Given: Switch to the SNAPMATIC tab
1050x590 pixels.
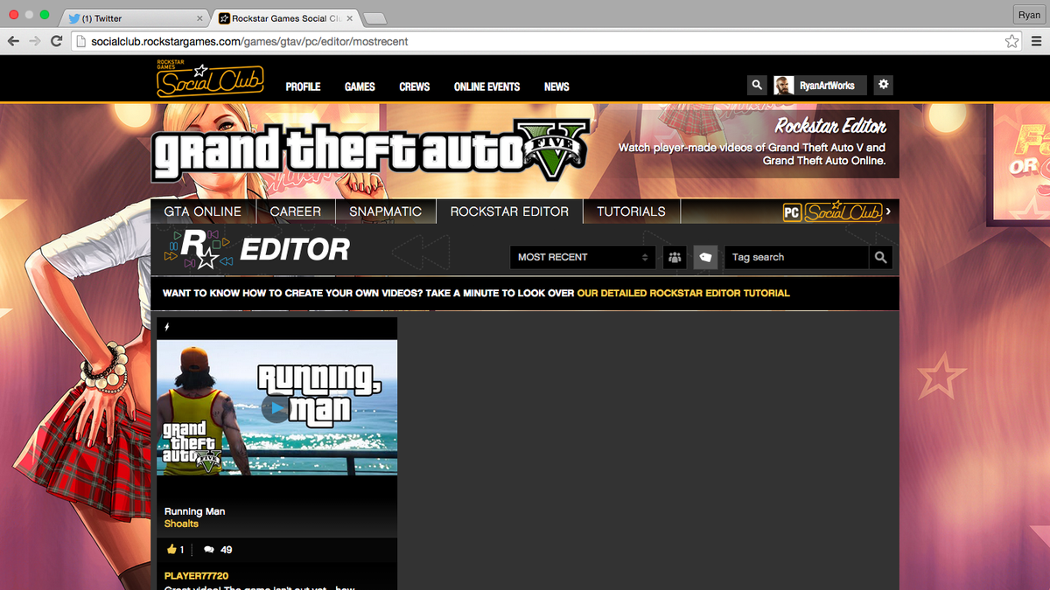Looking at the screenshot, I should point(385,212).
